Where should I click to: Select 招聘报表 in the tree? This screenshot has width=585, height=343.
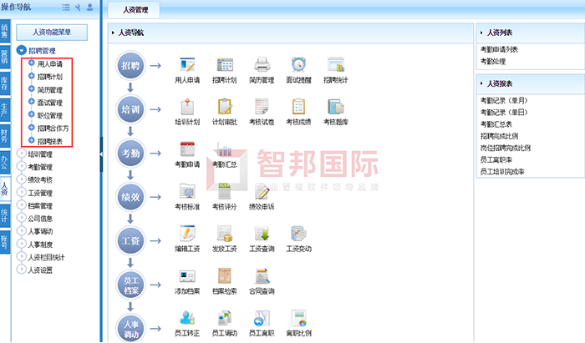50,141
